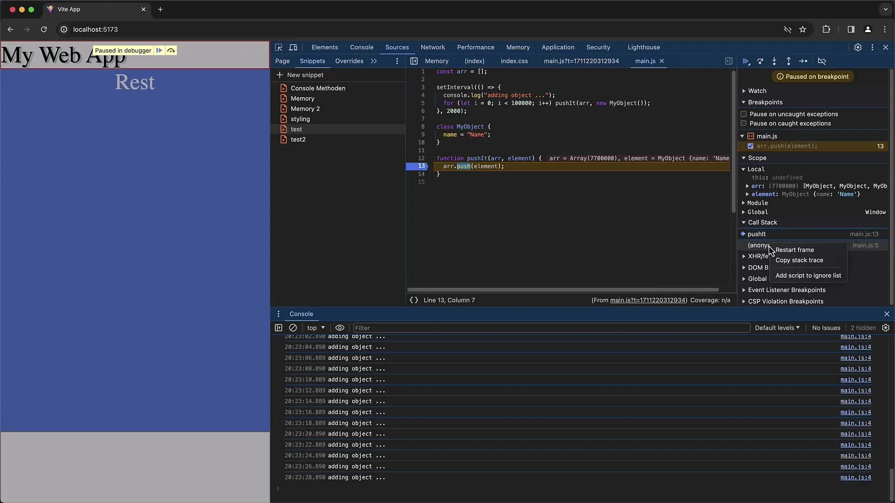Screen dimensions: 895x503
Task: Toggle Pause on uncaught exceptions
Action: click(x=744, y=114)
